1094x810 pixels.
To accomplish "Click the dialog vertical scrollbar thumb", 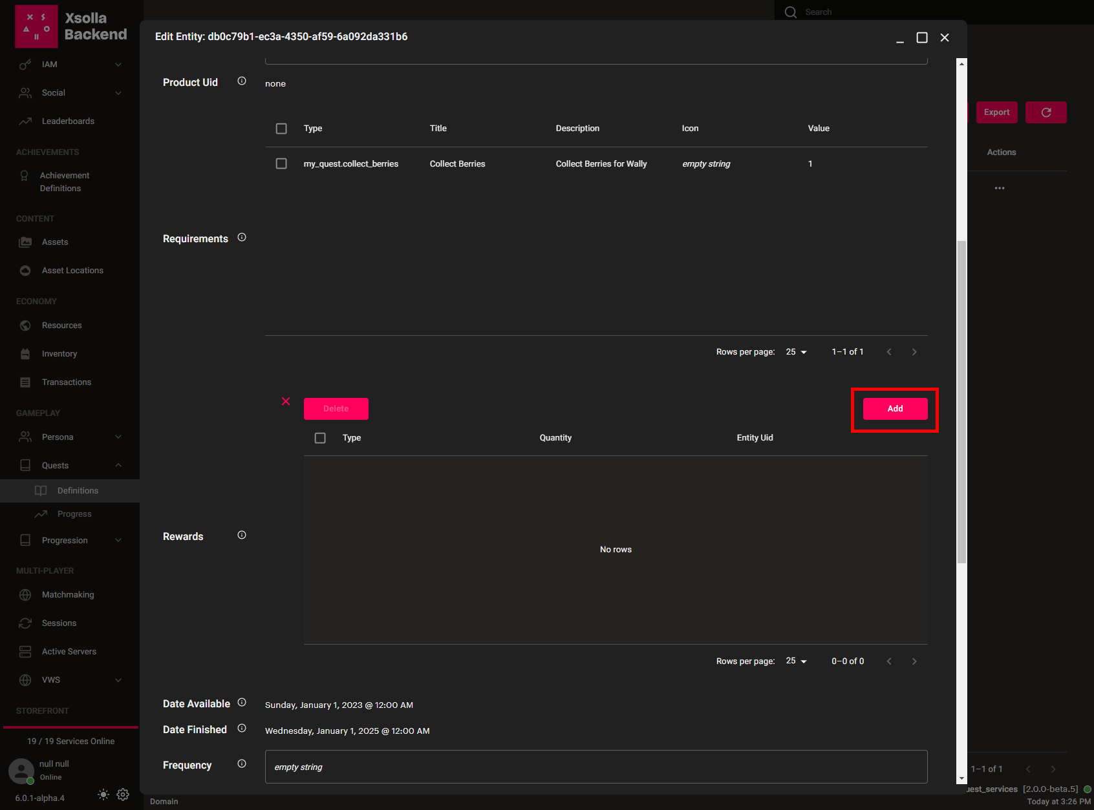I will pos(961,402).
